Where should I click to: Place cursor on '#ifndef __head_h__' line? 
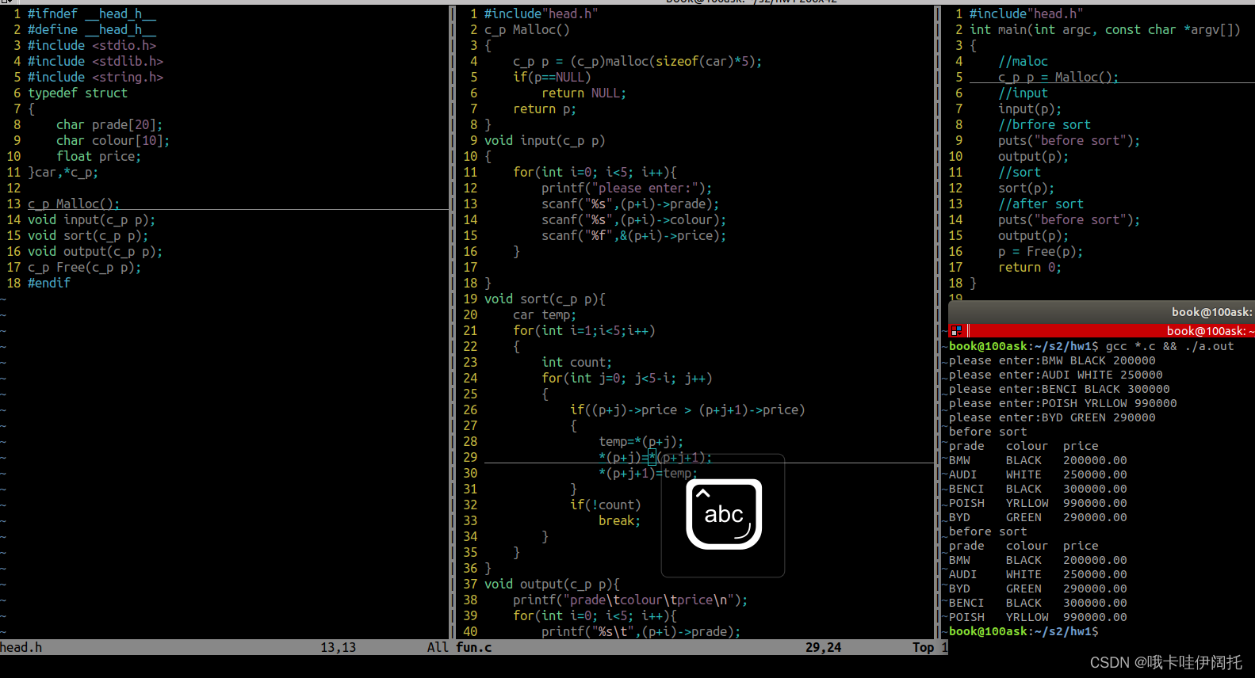pos(92,13)
